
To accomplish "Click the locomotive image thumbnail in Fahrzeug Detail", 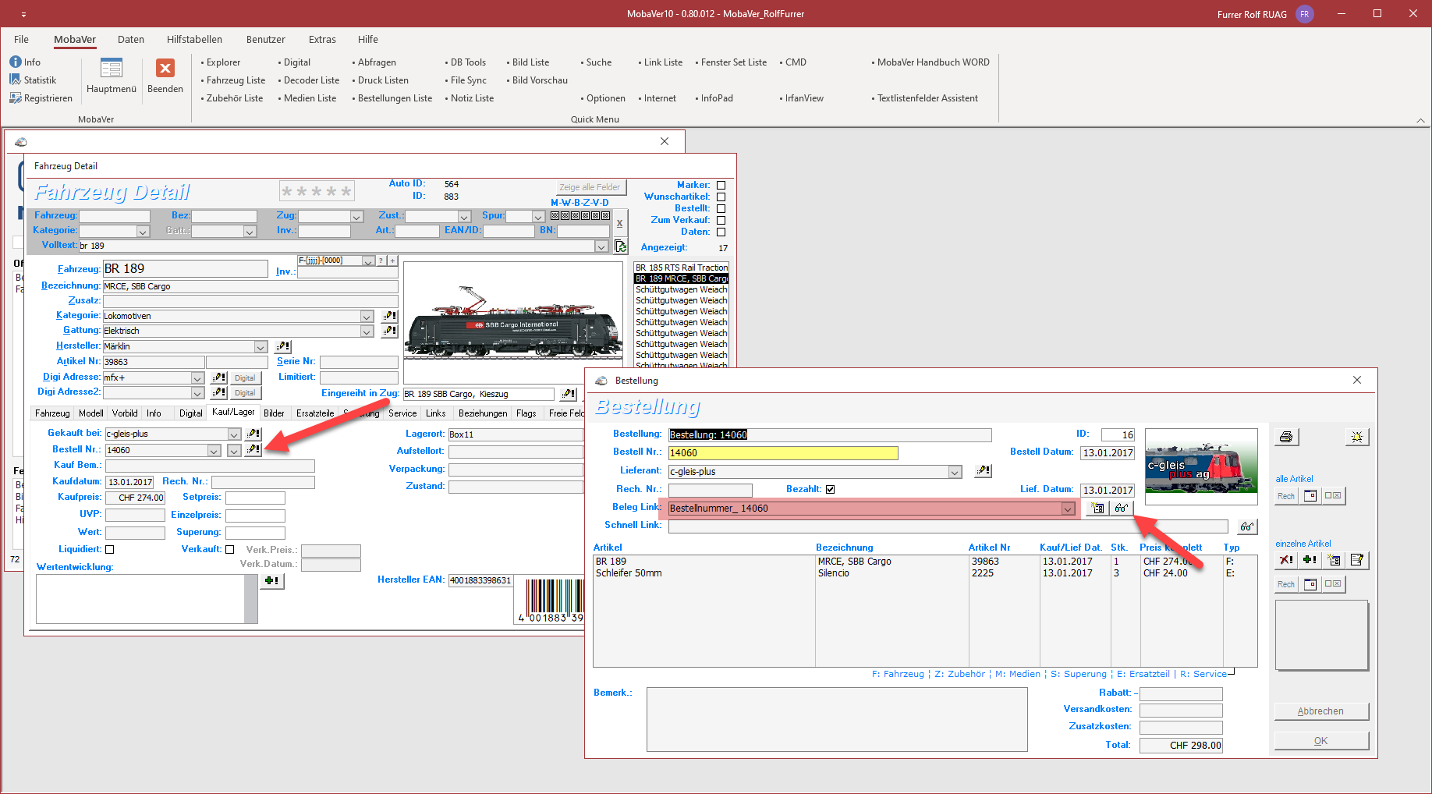I will [514, 321].
